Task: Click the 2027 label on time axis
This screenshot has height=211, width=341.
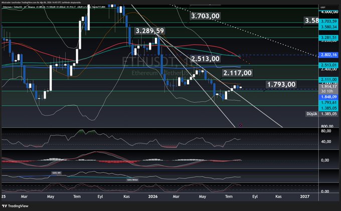Action: 304,196
